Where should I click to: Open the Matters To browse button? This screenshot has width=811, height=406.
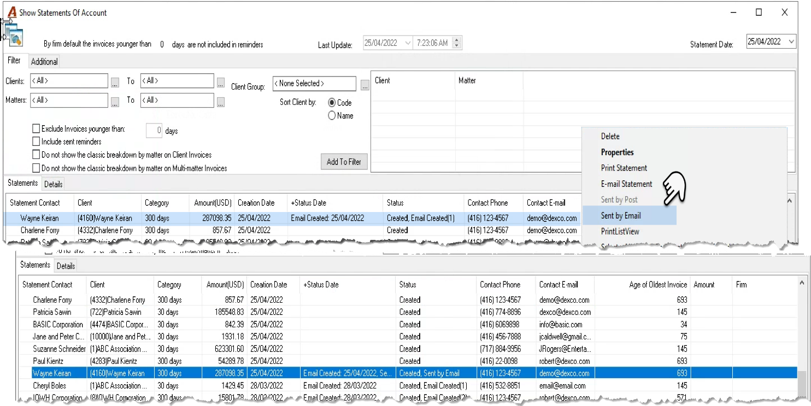[x=220, y=102]
